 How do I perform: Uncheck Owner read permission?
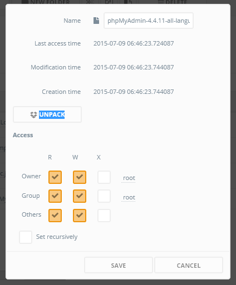pyautogui.click(x=55, y=177)
